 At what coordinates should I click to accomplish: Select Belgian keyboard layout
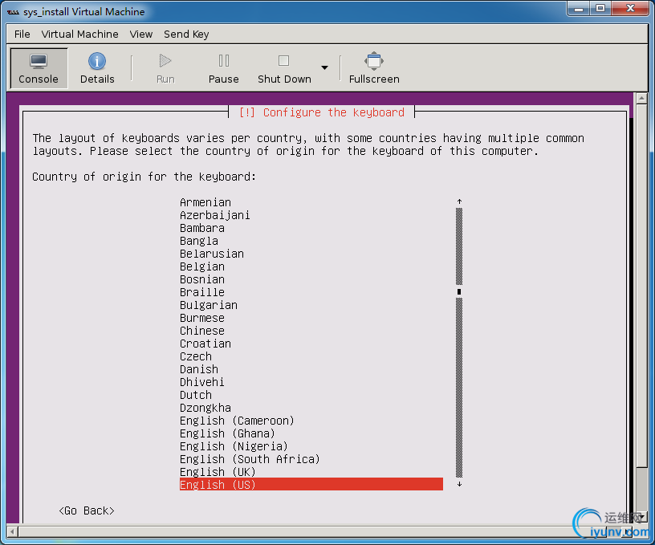pyautogui.click(x=202, y=266)
